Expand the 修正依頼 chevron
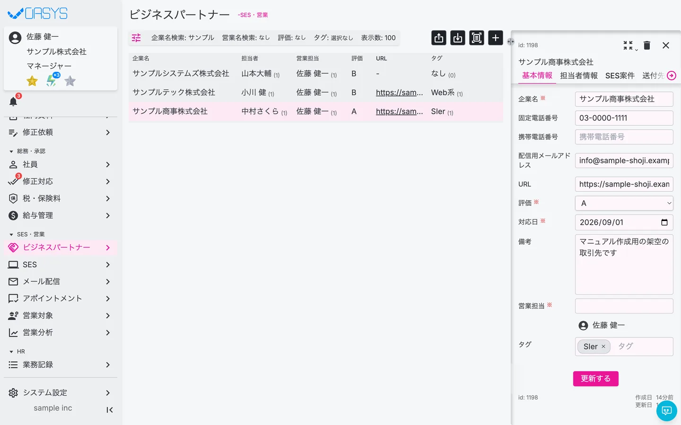Screen dimensions: 681x425 [108, 132]
